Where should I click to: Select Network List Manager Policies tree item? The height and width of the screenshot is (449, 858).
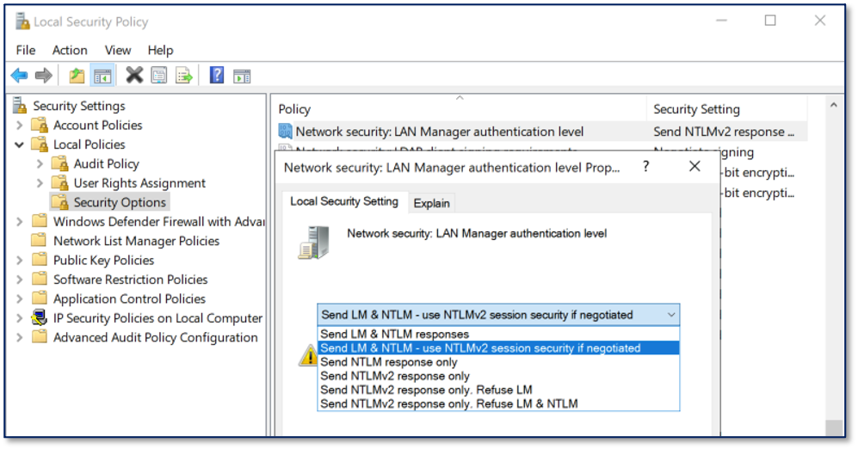click(136, 241)
